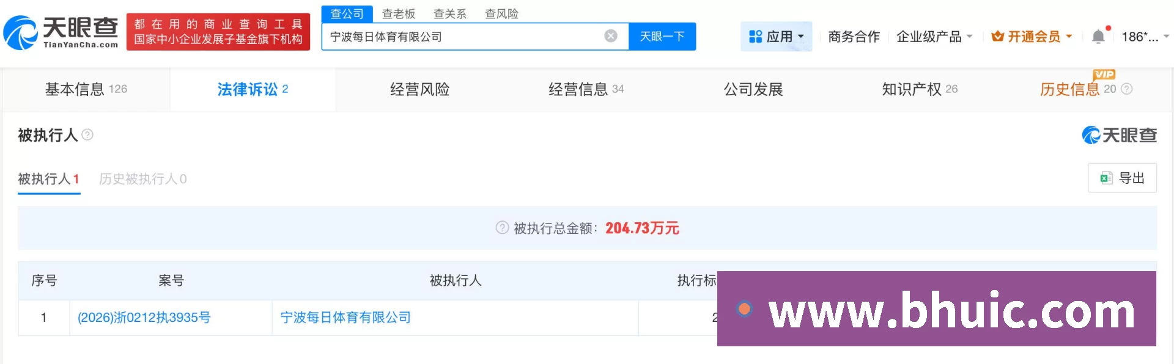Select the 知识产权 tab

tap(919, 89)
